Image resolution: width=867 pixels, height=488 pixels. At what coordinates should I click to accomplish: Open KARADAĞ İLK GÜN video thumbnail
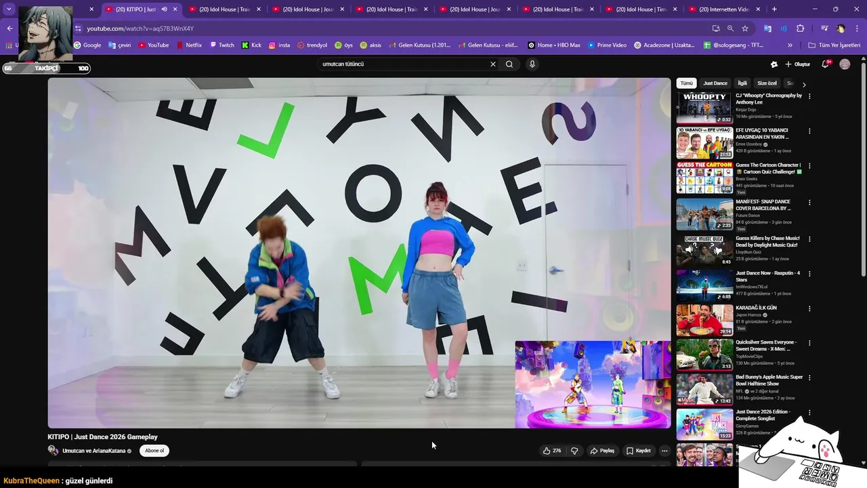(704, 320)
